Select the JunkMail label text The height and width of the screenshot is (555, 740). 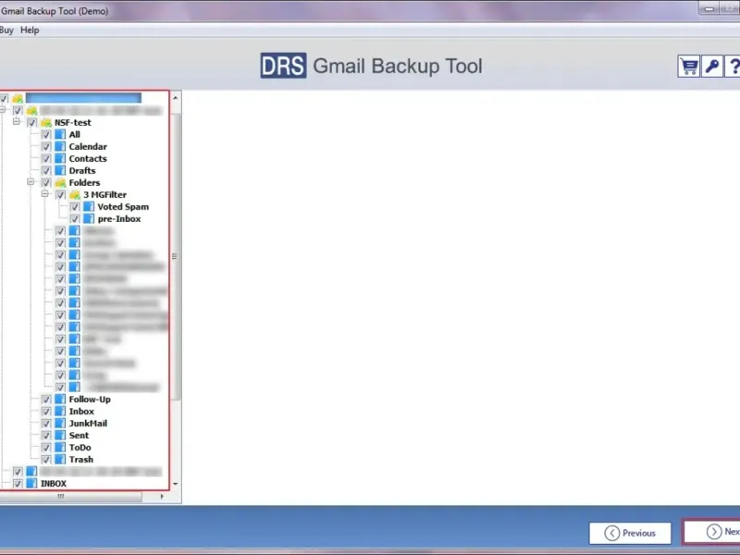click(88, 424)
